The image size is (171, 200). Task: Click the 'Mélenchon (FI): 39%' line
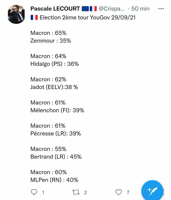[x=57, y=110]
